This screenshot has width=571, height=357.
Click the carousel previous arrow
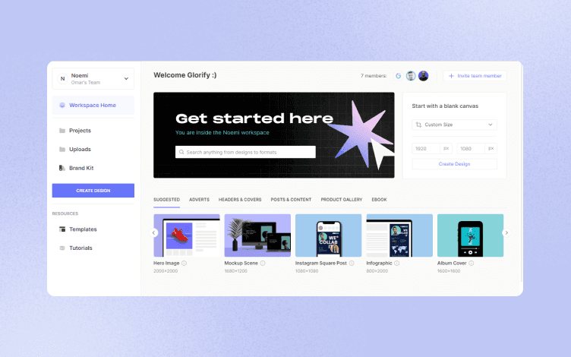(x=153, y=232)
